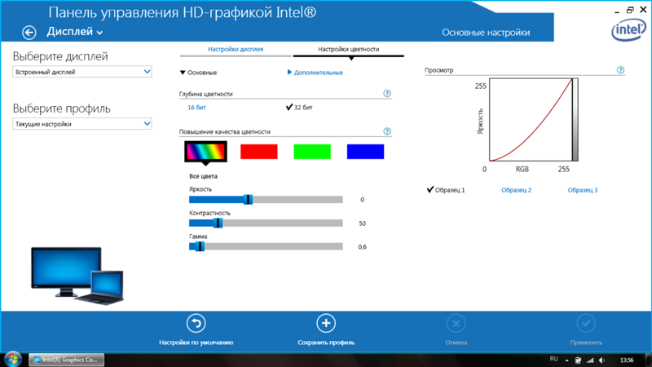Open help for Глубина цветности
The image size is (652, 367).
(386, 94)
